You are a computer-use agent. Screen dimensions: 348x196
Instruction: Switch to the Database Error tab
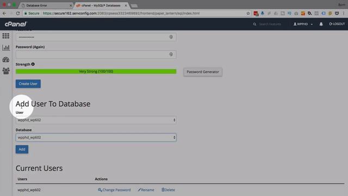coord(46,5)
